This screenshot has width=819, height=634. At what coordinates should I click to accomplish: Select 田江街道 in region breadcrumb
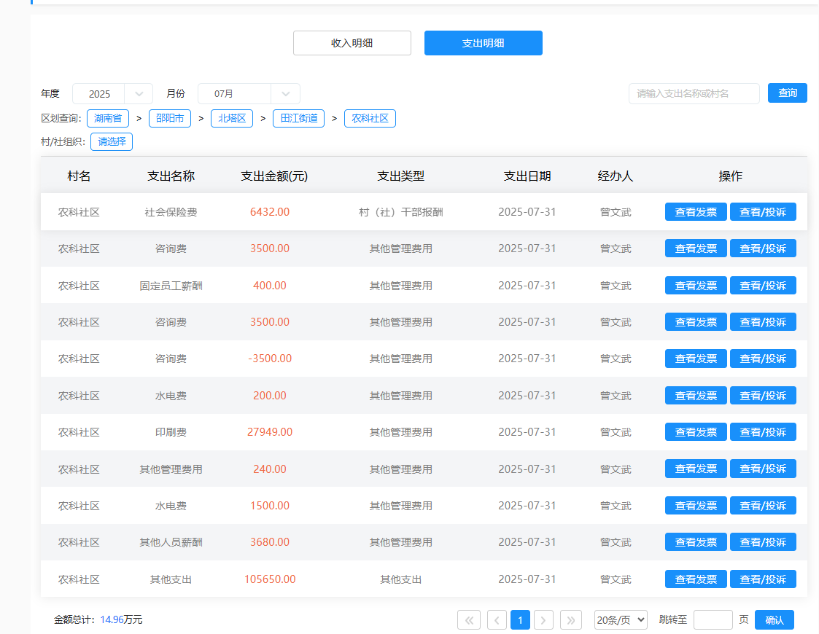(x=299, y=119)
